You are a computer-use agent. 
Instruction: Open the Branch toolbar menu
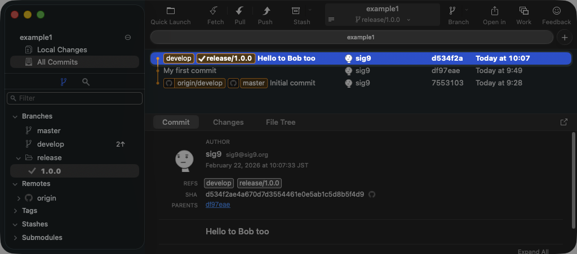[x=452, y=11]
